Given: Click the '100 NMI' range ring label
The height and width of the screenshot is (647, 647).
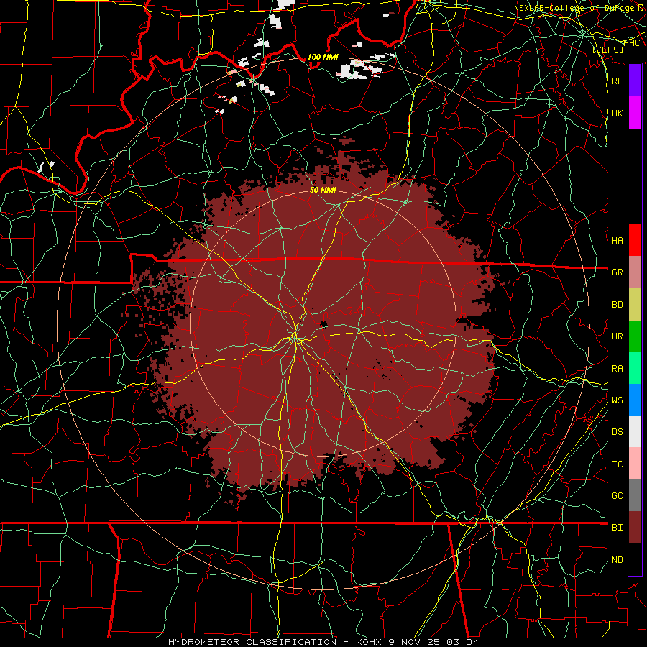Looking at the screenshot, I should 323,57.
